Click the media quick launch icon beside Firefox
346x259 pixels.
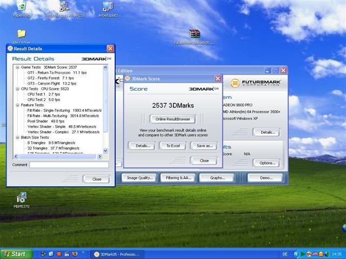(67, 254)
